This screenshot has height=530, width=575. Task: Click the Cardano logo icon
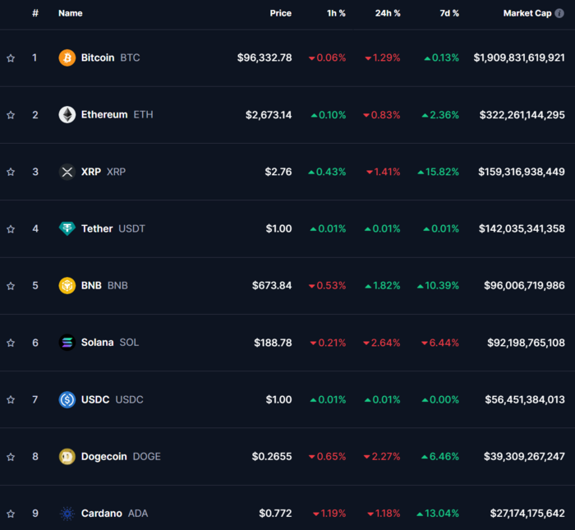(x=67, y=514)
